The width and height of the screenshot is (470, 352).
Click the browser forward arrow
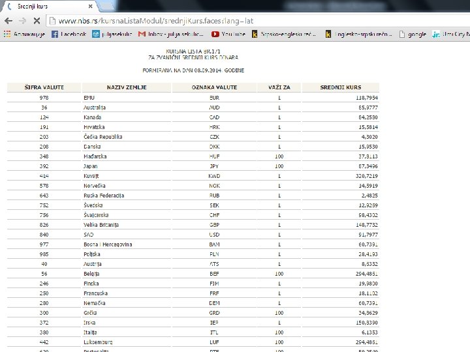(23, 21)
